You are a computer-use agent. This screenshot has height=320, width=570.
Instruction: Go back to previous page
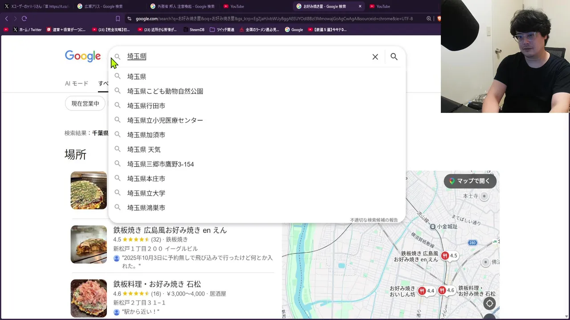click(x=6, y=19)
